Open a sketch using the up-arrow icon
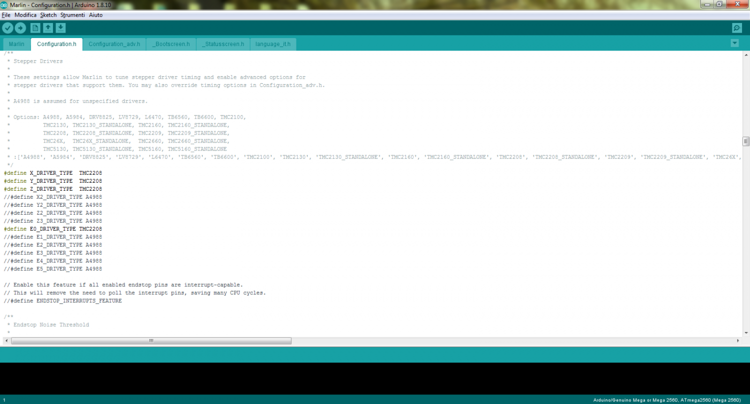The height and width of the screenshot is (404, 750). 48,28
